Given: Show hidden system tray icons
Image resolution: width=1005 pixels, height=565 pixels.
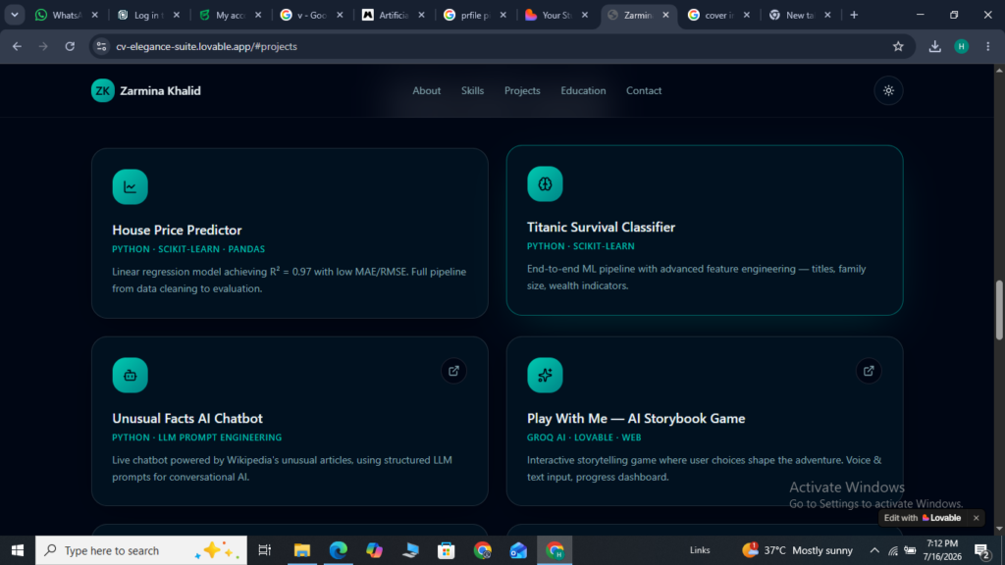Looking at the screenshot, I should pos(874,550).
